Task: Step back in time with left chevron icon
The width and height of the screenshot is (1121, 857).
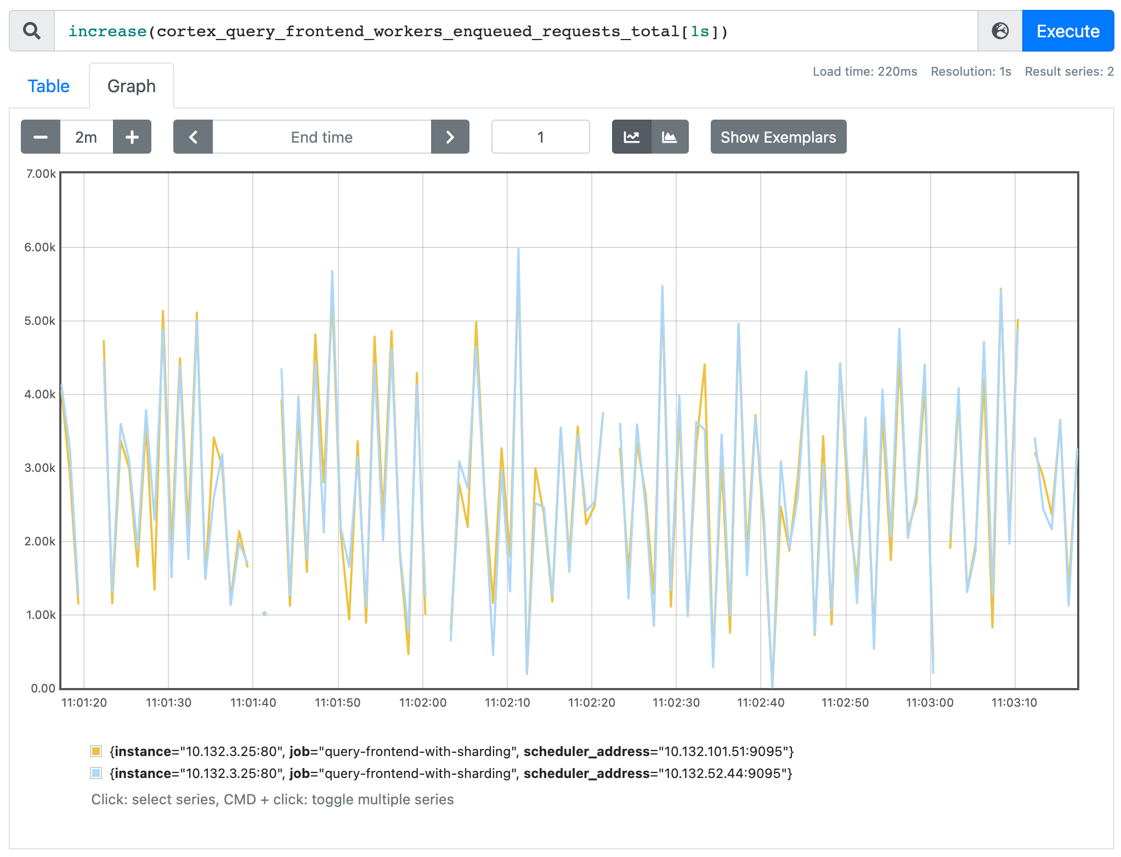Action: (193, 137)
